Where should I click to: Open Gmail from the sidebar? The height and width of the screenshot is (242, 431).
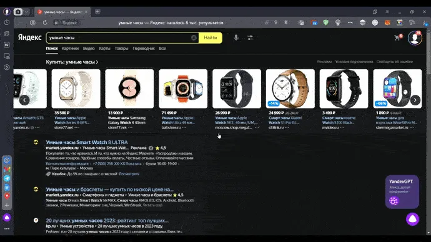coord(7,170)
